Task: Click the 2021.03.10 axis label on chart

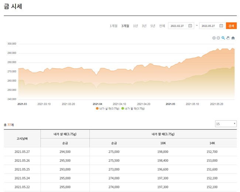Action: point(44,104)
